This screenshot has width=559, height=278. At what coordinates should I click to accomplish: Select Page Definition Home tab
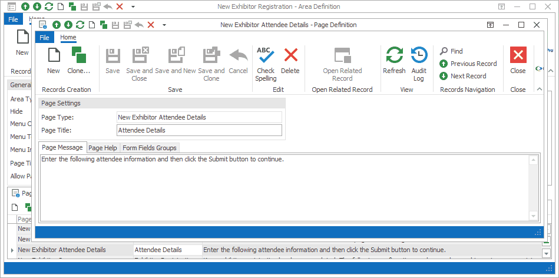pos(68,37)
